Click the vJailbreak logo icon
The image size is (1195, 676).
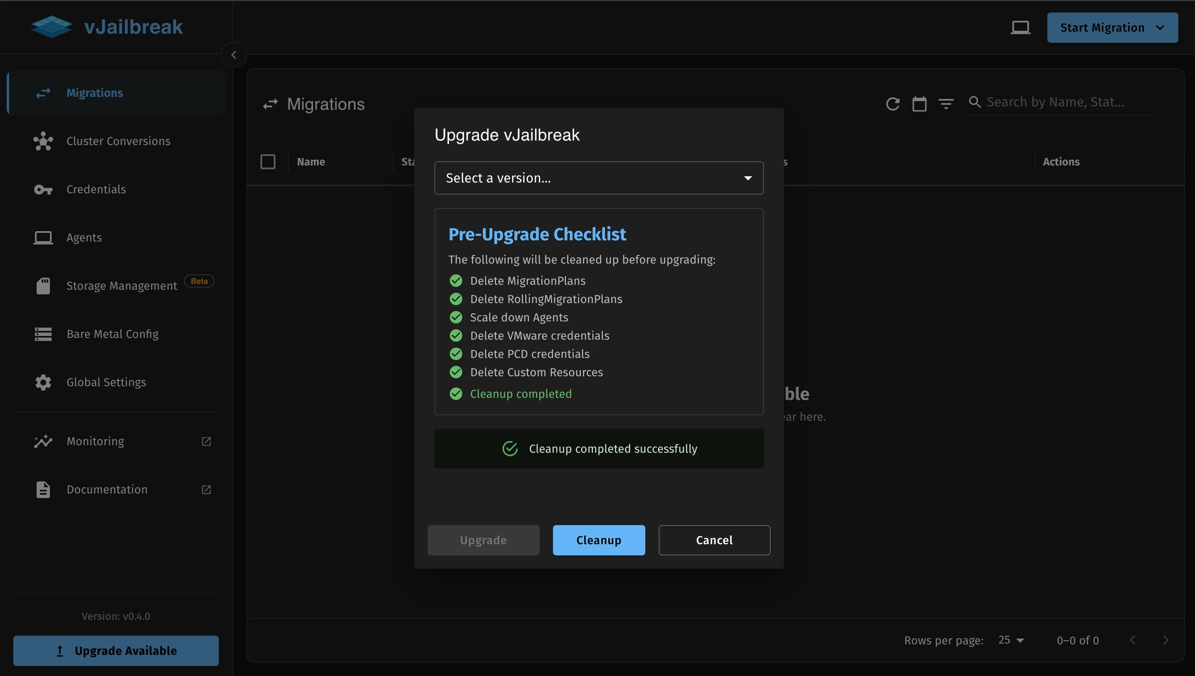pos(52,27)
